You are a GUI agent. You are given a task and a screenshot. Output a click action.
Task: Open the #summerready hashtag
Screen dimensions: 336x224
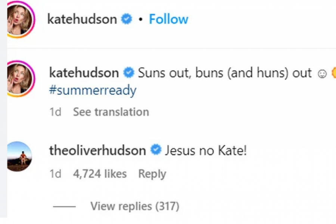pos(93,90)
